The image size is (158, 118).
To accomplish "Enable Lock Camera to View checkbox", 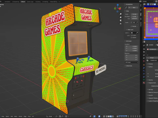I will tap(131, 38).
